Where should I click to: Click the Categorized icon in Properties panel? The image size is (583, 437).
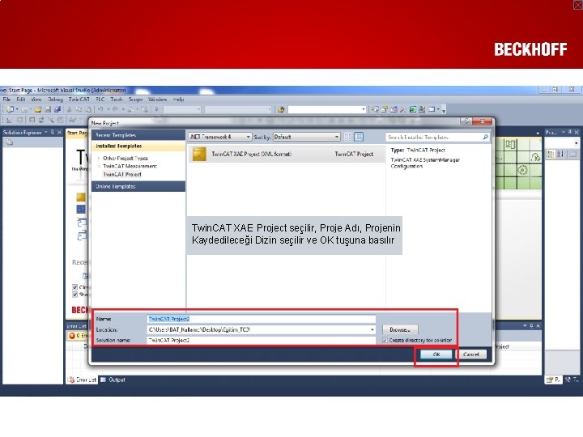551,155
